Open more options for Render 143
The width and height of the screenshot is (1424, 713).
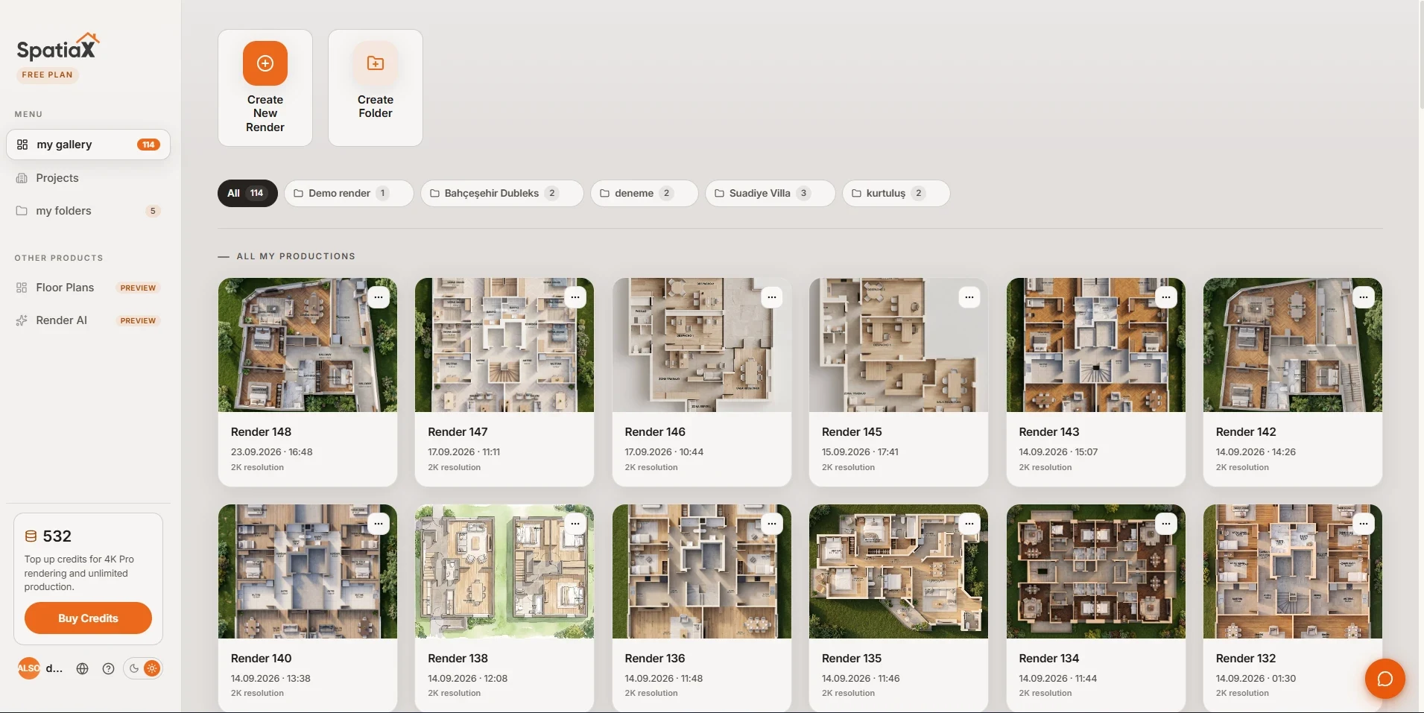(1166, 297)
